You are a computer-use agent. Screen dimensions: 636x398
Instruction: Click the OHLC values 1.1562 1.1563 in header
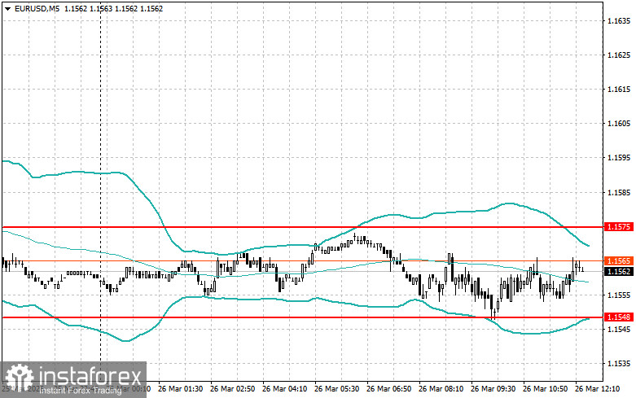pyautogui.click(x=89, y=8)
